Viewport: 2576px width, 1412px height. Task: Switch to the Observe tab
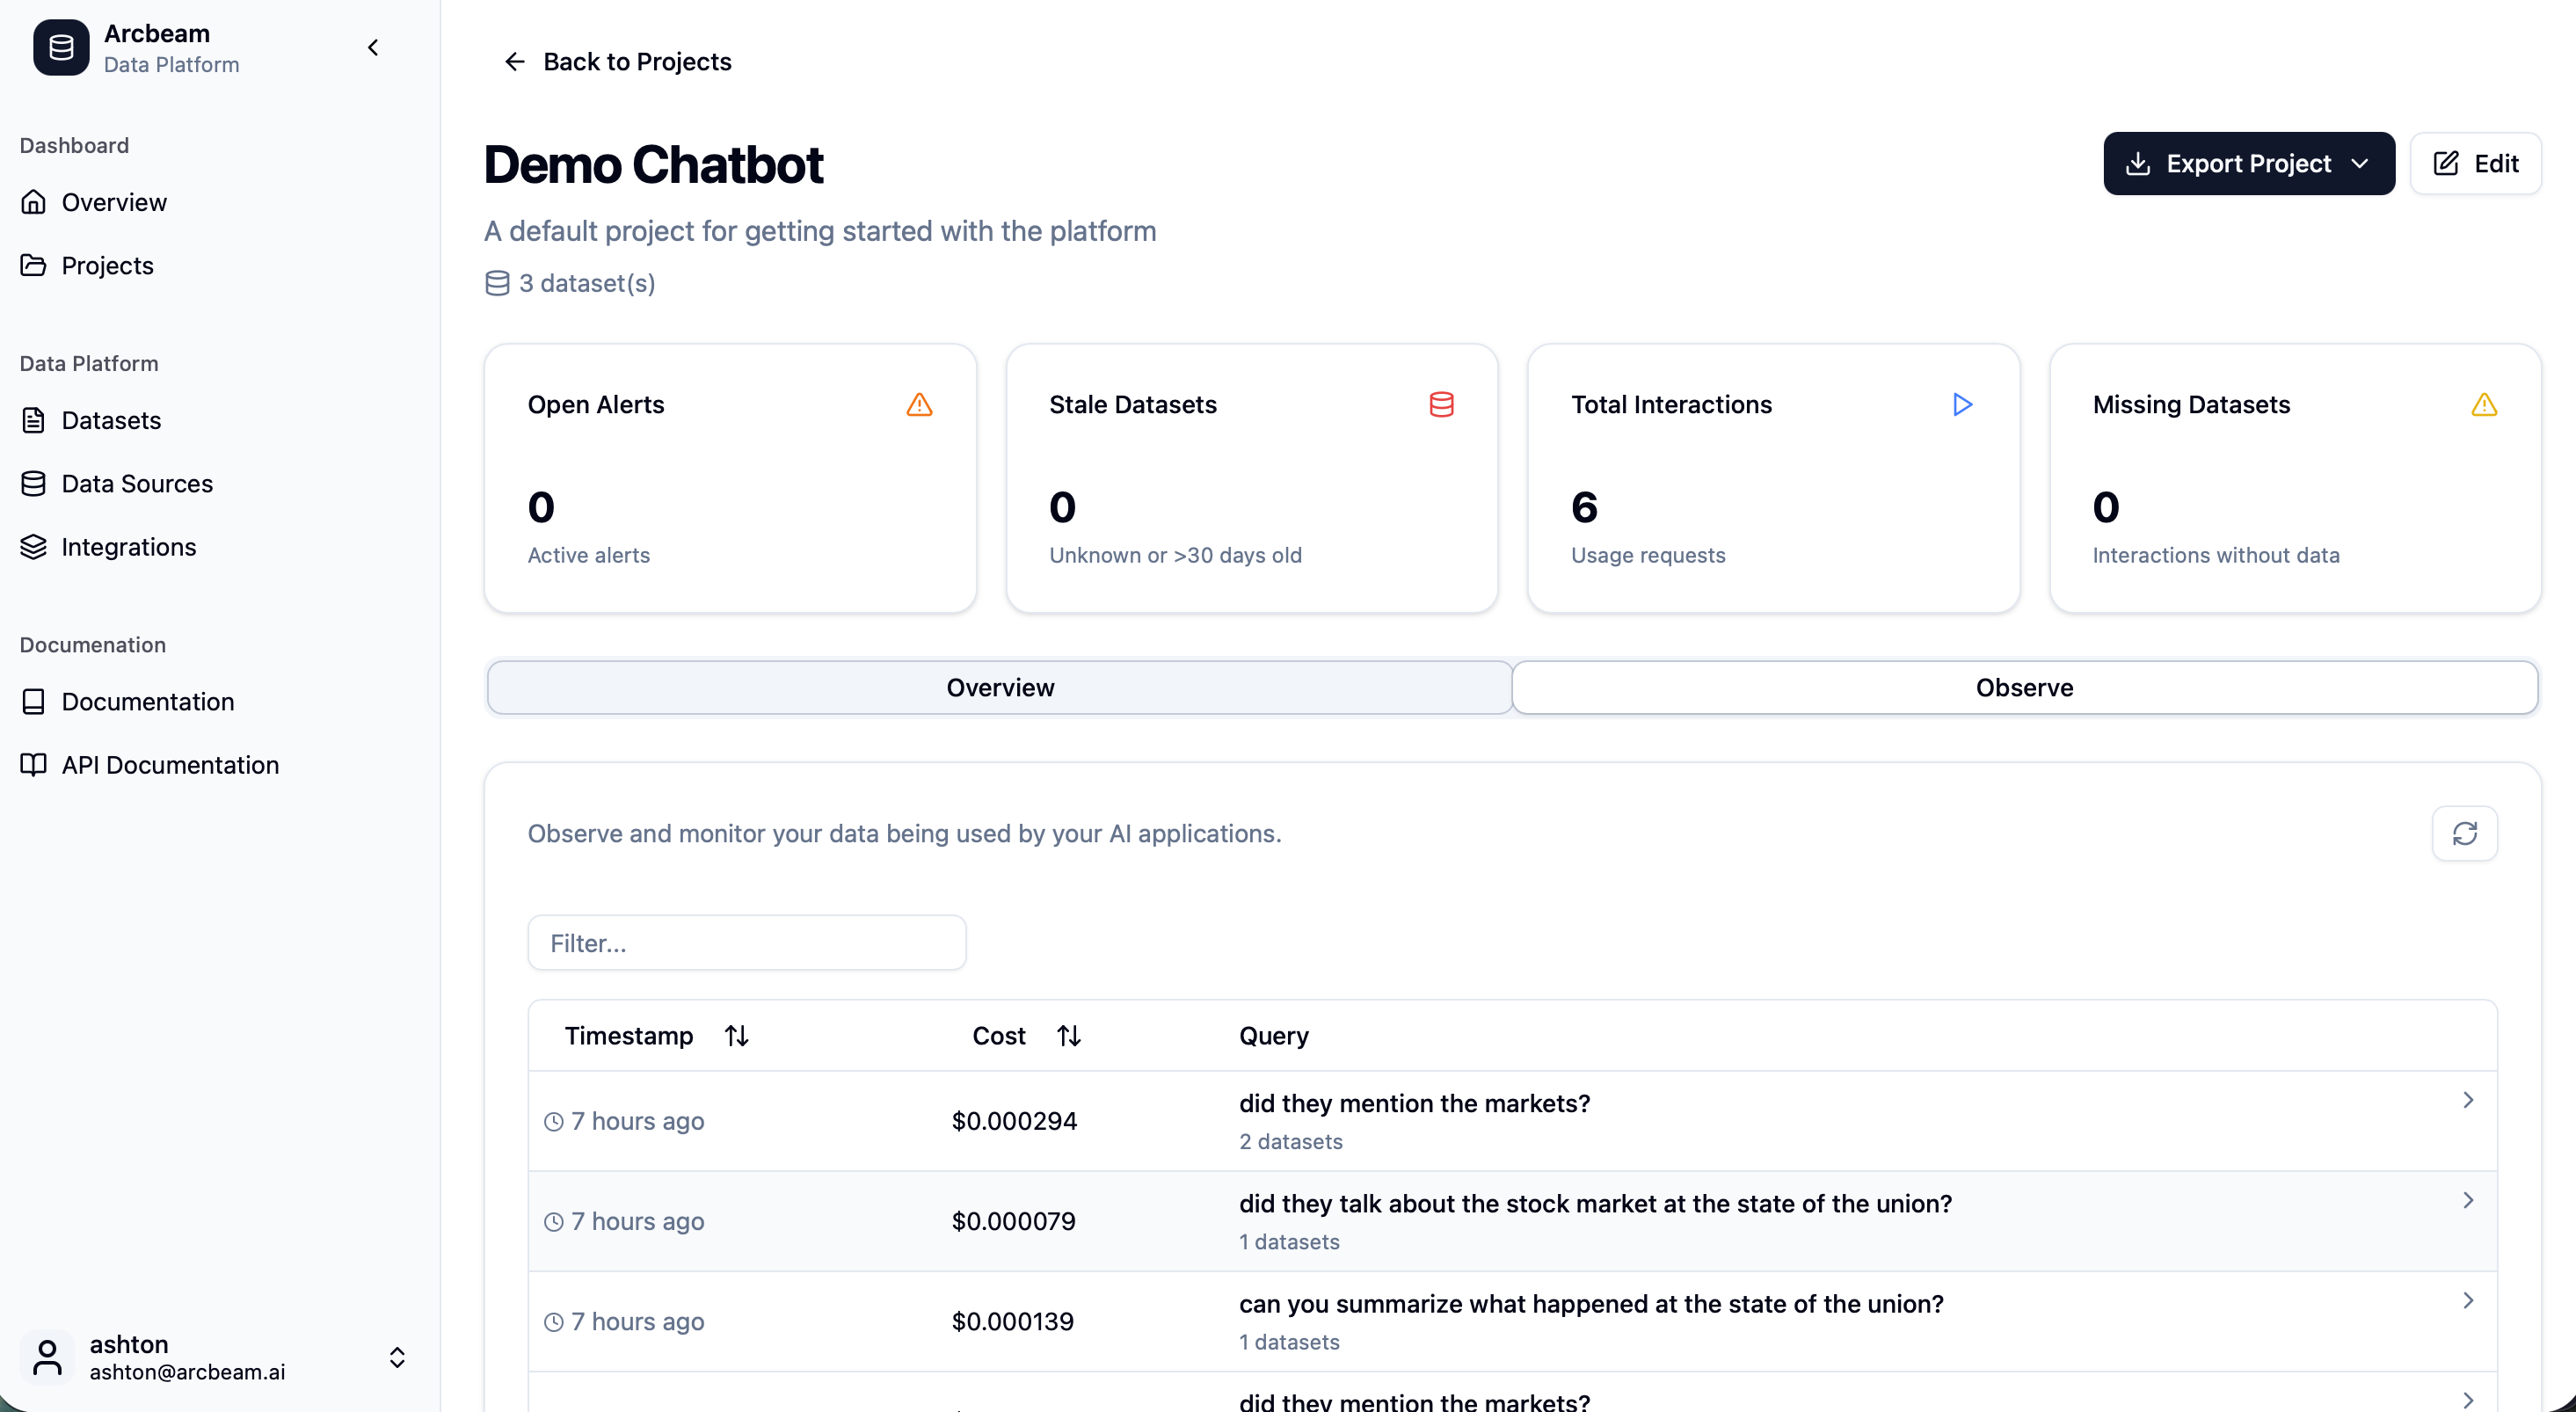pos(2024,687)
